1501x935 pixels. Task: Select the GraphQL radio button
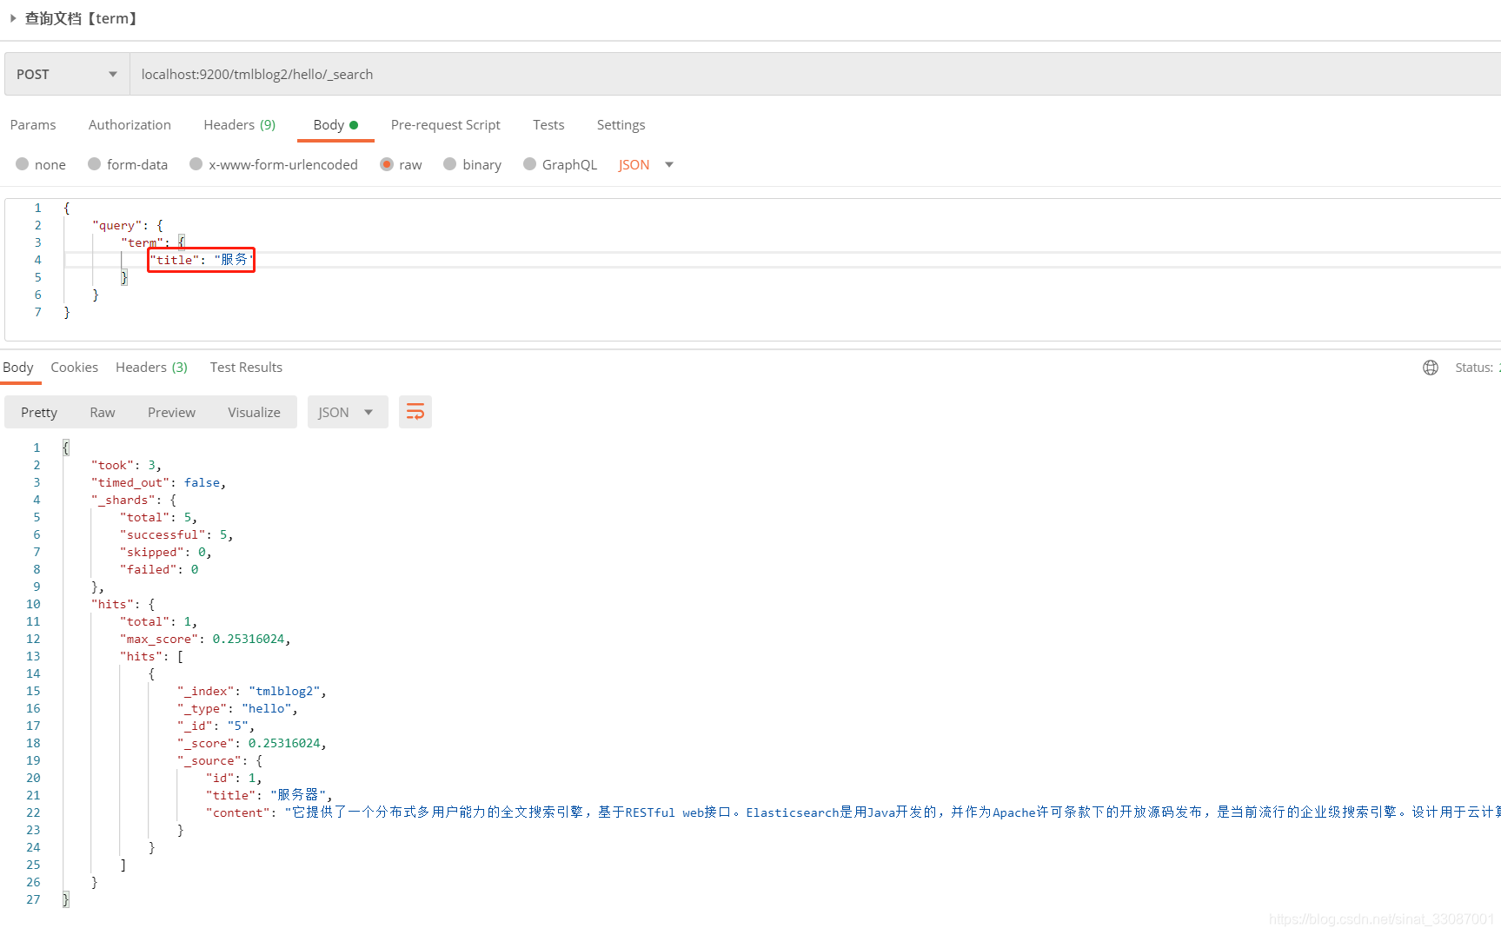click(x=530, y=164)
